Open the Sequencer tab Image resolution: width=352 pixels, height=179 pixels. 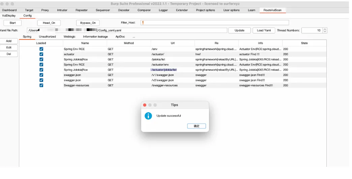pyautogui.click(x=103, y=10)
